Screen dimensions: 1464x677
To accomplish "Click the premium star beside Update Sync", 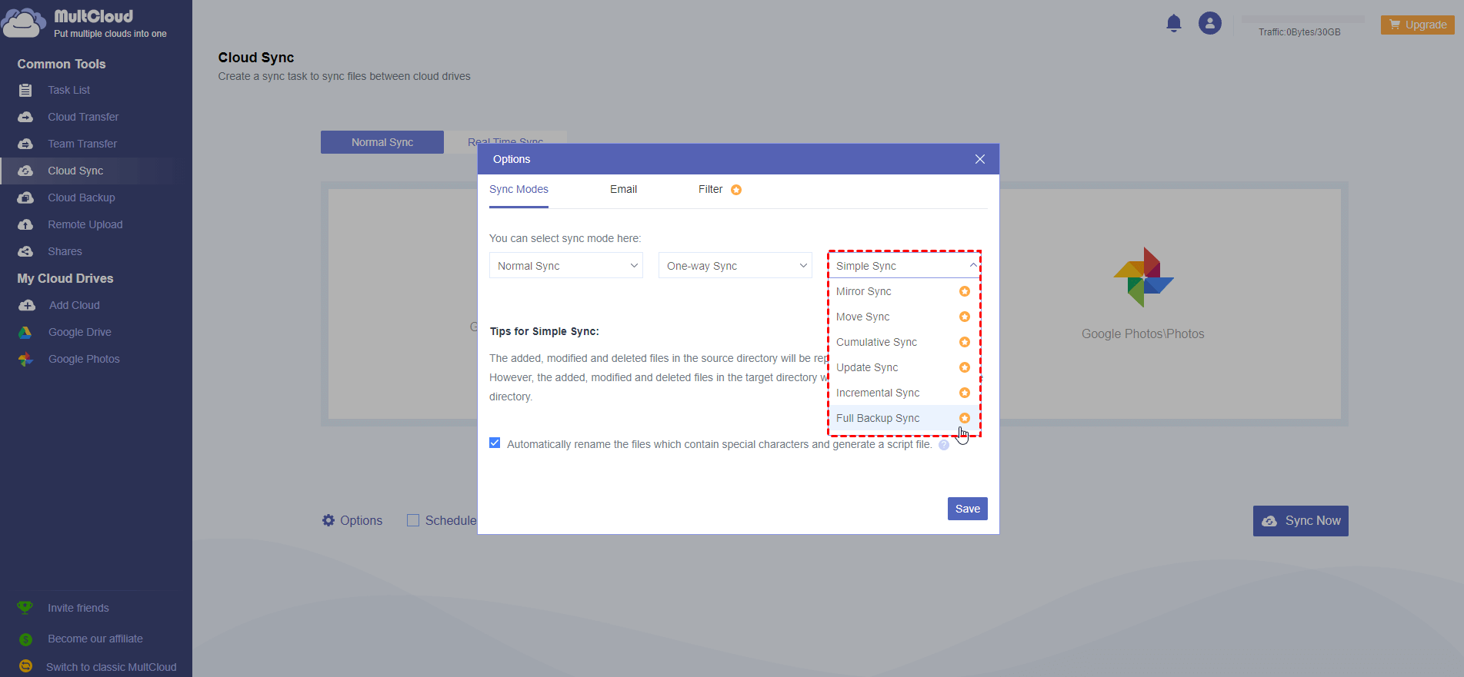I will 965,367.
